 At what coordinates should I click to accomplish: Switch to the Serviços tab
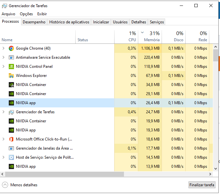coord(157,22)
